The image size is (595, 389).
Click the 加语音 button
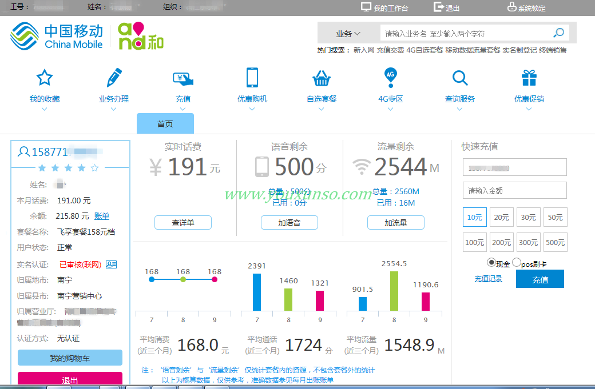tap(289, 223)
